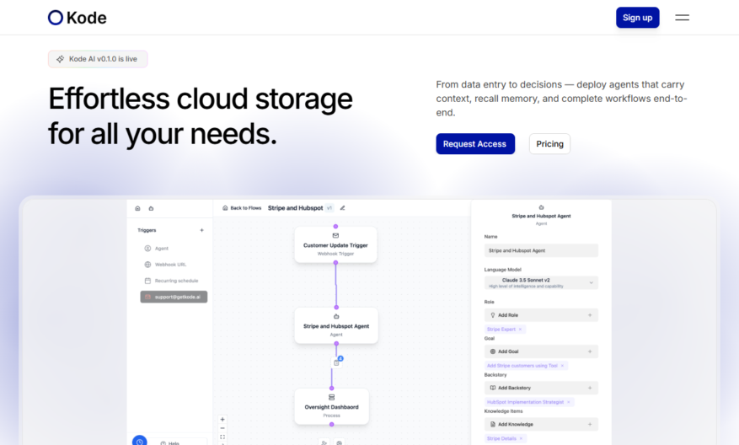Image resolution: width=739 pixels, height=445 pixels.
Task: Click the plus icon on Add Role
Action: coord(590,315)
